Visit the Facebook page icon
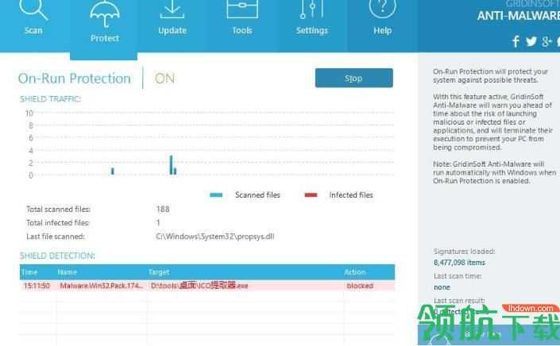 coord(516,42)
